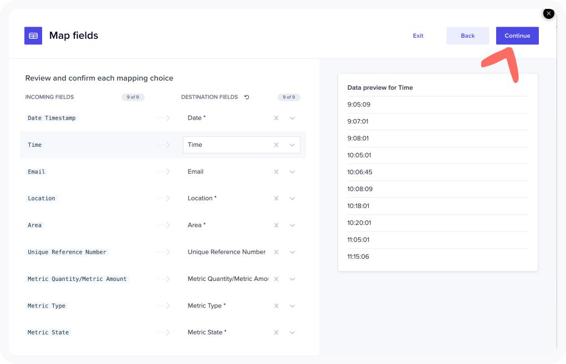Click the 10:06:45 preview value
566x364 pixels.
(360, 172)
